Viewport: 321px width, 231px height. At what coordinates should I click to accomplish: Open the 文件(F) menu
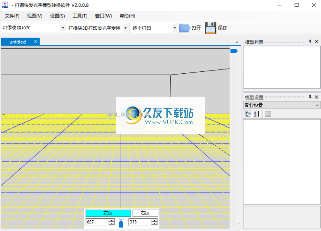tap(12, 16)
